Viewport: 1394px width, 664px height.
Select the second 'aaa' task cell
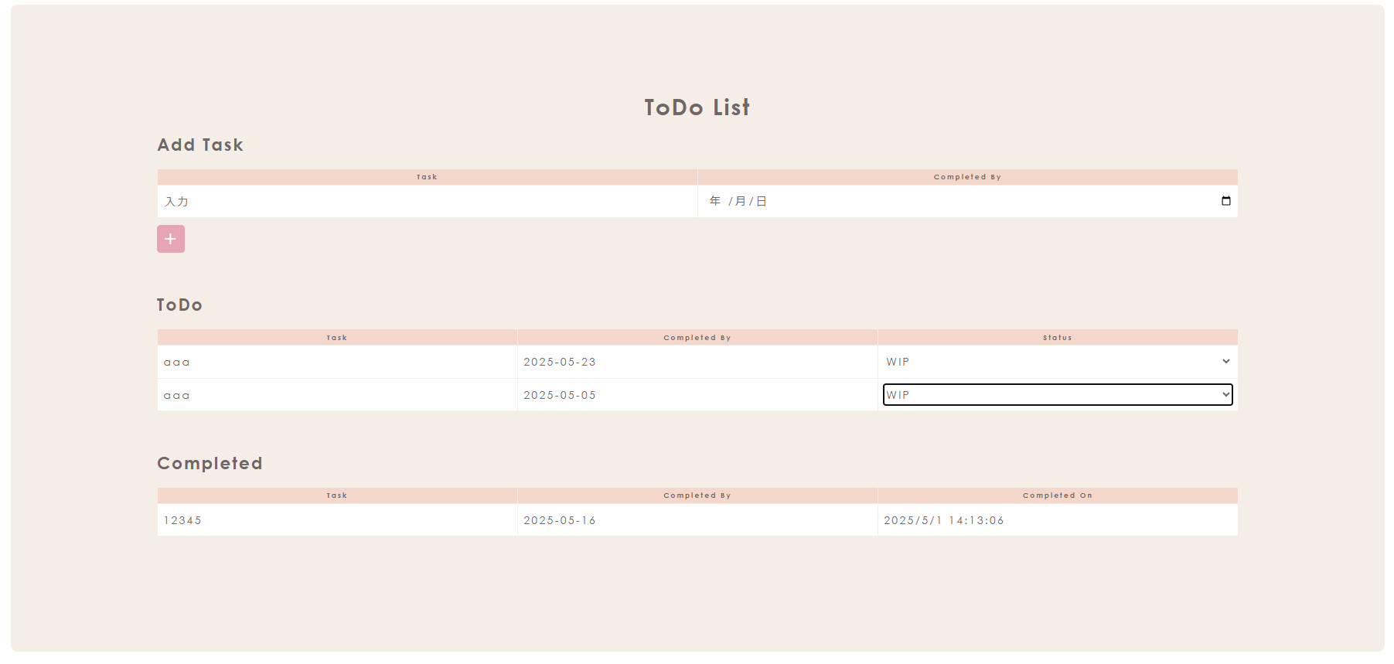(337, 395)
